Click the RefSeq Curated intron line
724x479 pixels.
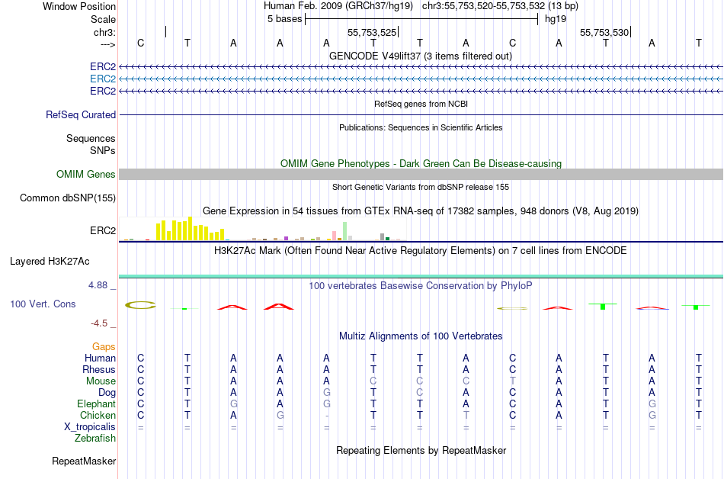(x=421, y=114)
